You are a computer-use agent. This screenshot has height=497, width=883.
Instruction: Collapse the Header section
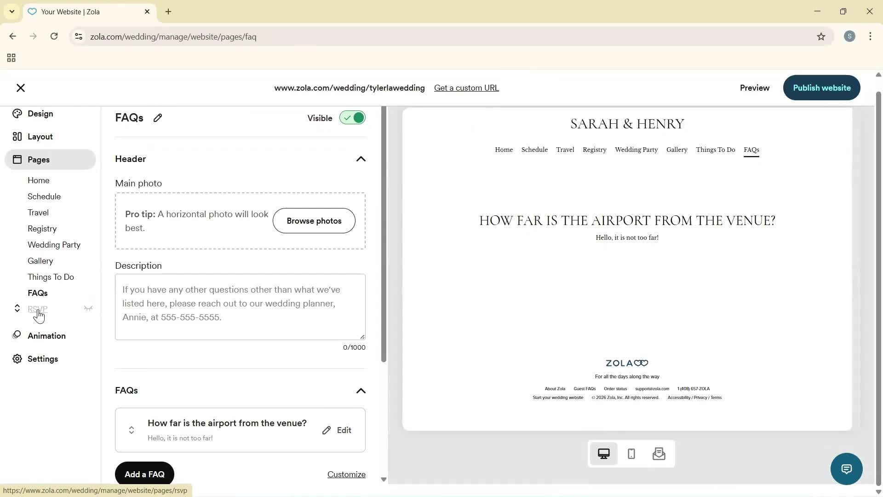[x=361, y=159]
